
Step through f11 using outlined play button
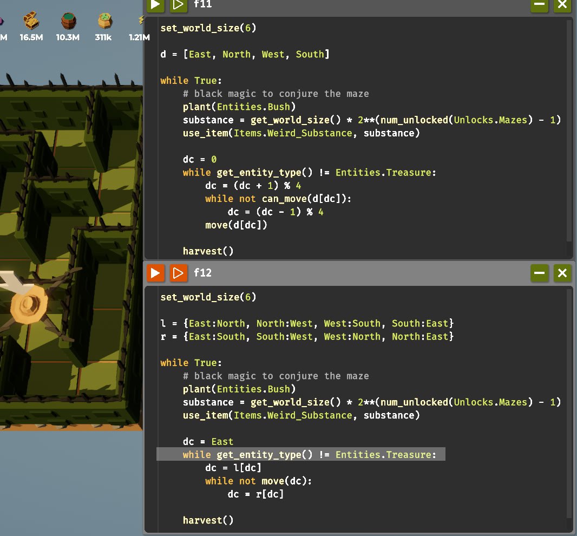(x=178, y=5)
